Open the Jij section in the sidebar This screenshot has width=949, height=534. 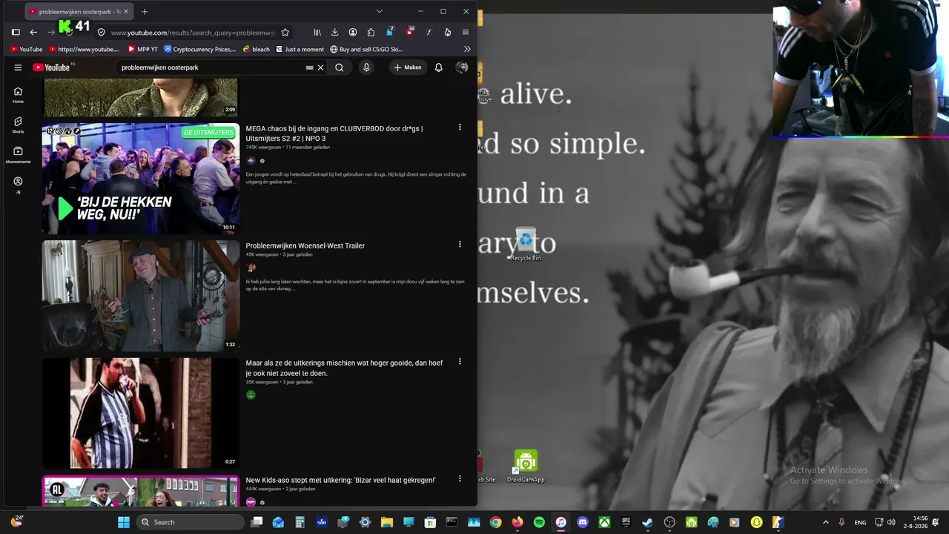coord(18,185)
